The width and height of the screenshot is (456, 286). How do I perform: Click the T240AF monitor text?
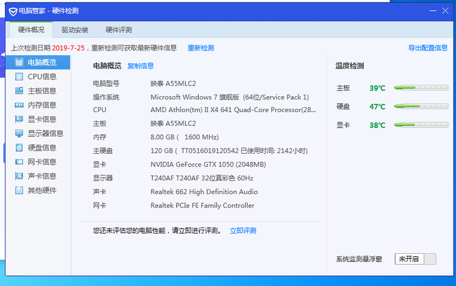(202, 178)
